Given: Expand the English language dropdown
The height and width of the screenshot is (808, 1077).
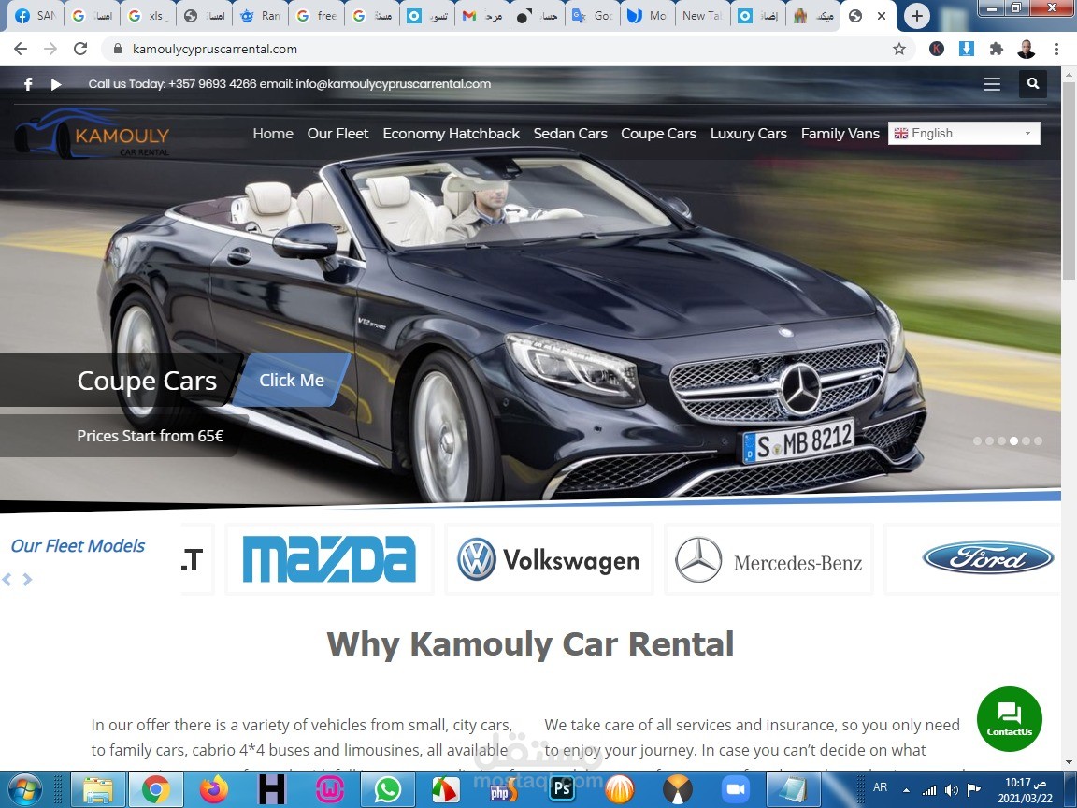Looking at the screenshot, I should pyautogui.click(x=964, y=134).
